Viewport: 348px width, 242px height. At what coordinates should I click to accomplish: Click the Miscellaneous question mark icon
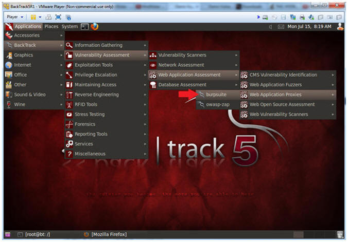point(69,154)
